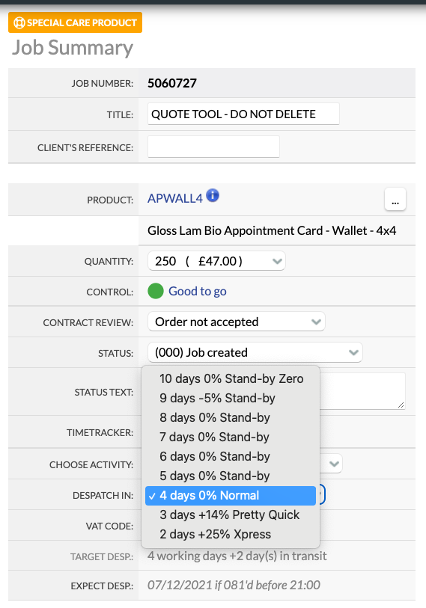Choose 3 days +14% Pretty Quick
Image resolution: width=426 pixels, height=608 pixels.
coord(231,515)
